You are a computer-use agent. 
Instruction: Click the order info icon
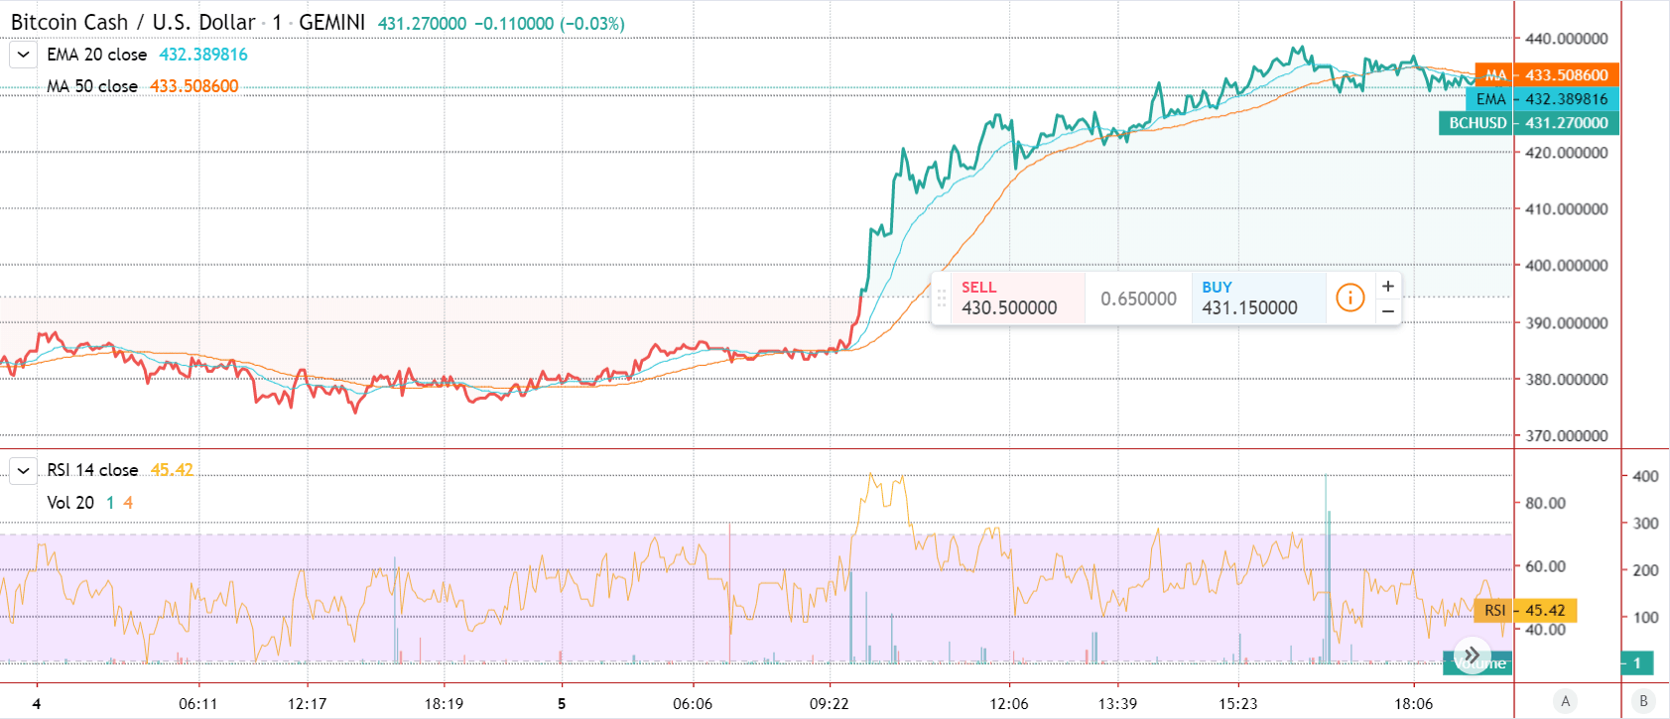(1349, 298)
